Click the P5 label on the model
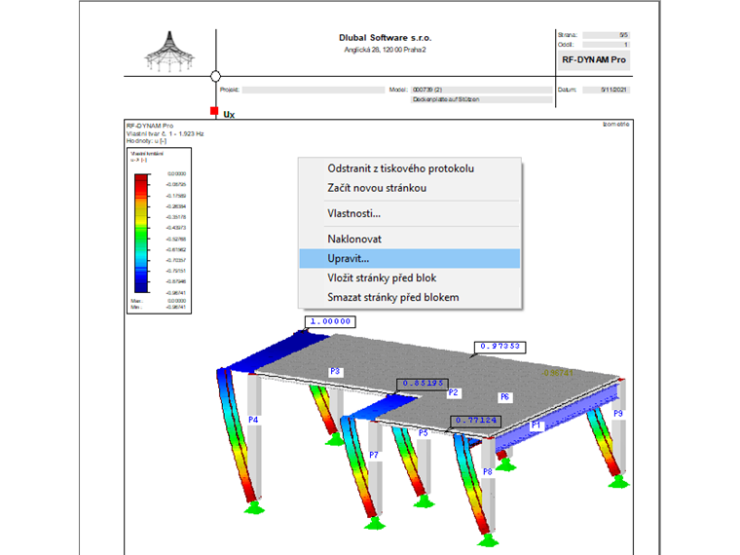 click(x=424, y=432)
